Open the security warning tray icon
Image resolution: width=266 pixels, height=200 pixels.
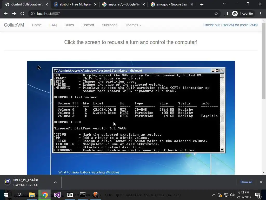(220, 195)
